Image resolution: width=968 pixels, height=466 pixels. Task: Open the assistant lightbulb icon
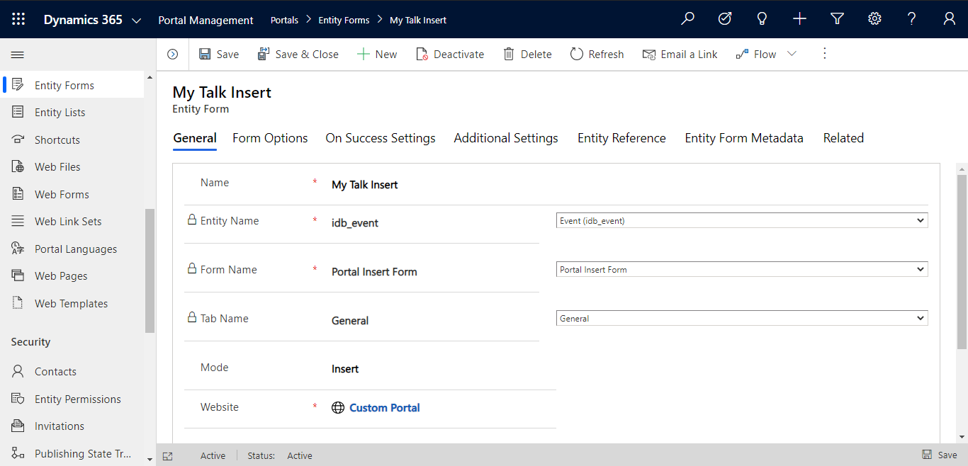click(762, 19)
